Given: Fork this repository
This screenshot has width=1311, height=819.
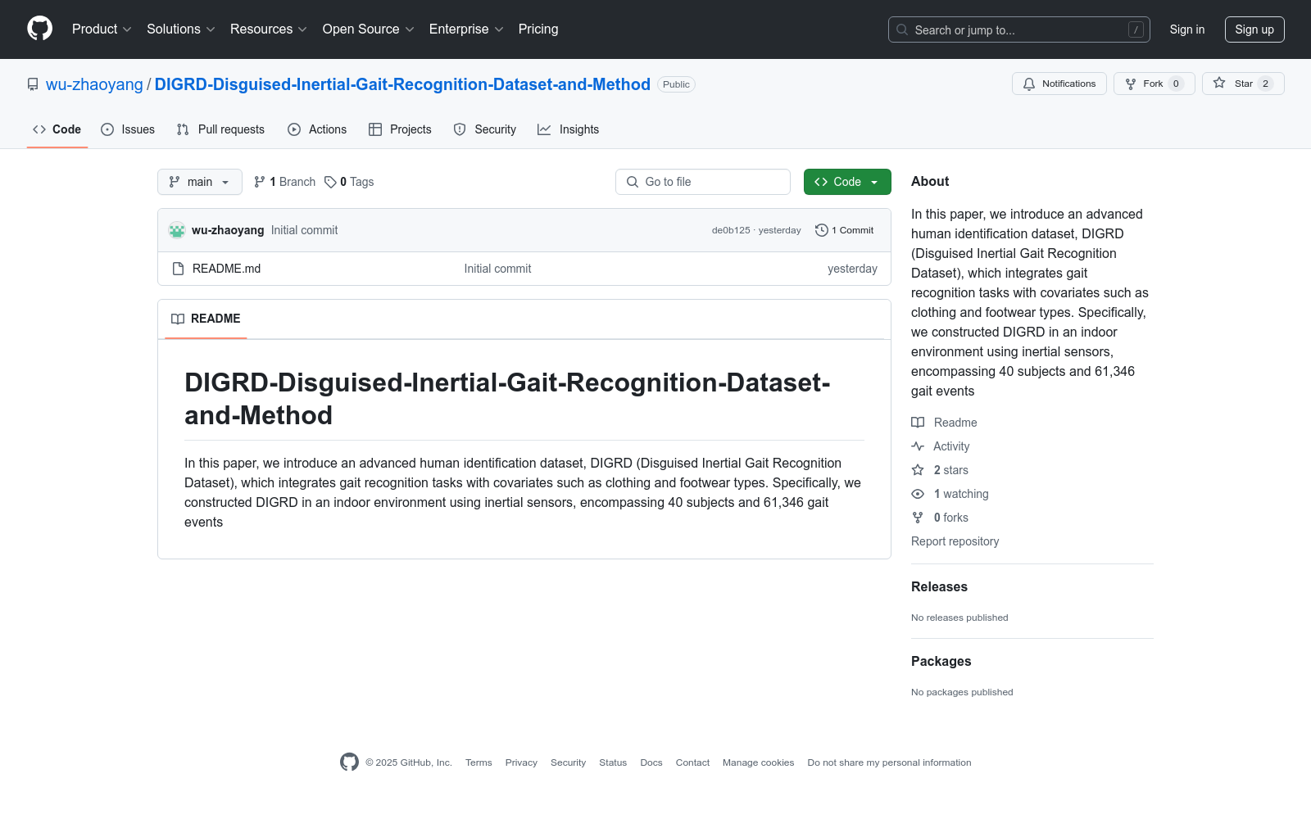Looking at the screenshot, I should (x=1154, y=84).
